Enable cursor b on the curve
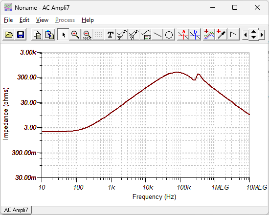Screen dimensions: 269x215 tap(195, 35)
